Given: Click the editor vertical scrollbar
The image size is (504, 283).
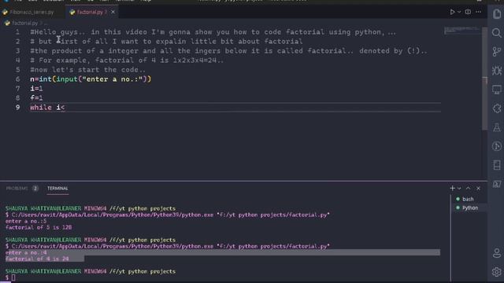Looking at the screenshot, I should coord(484,79).
